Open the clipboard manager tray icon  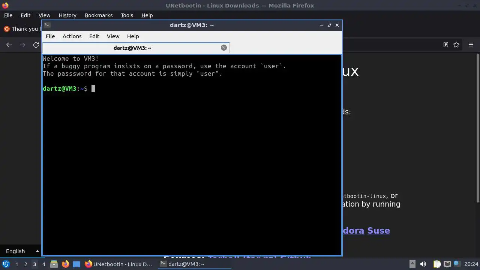click(x=437, y=264)
